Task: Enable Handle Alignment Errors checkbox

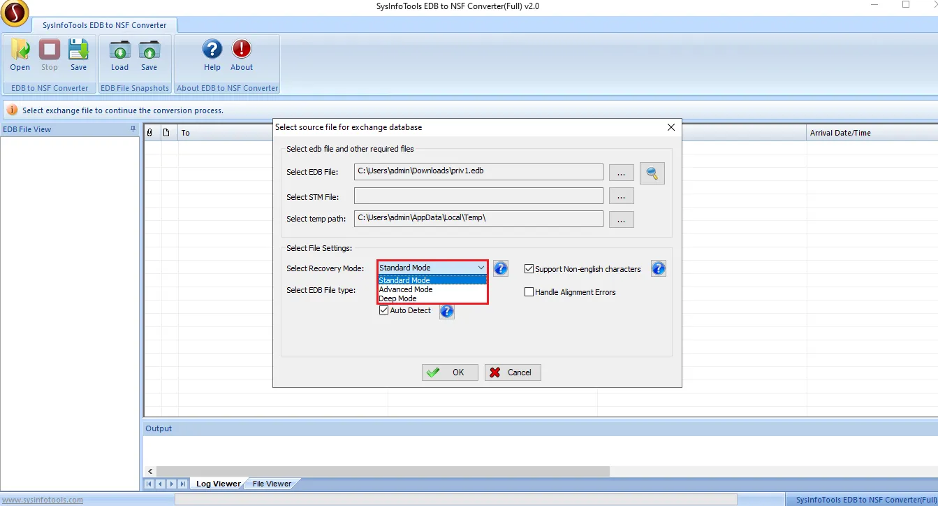Action: pyautogui.click(x=529, y=292)
